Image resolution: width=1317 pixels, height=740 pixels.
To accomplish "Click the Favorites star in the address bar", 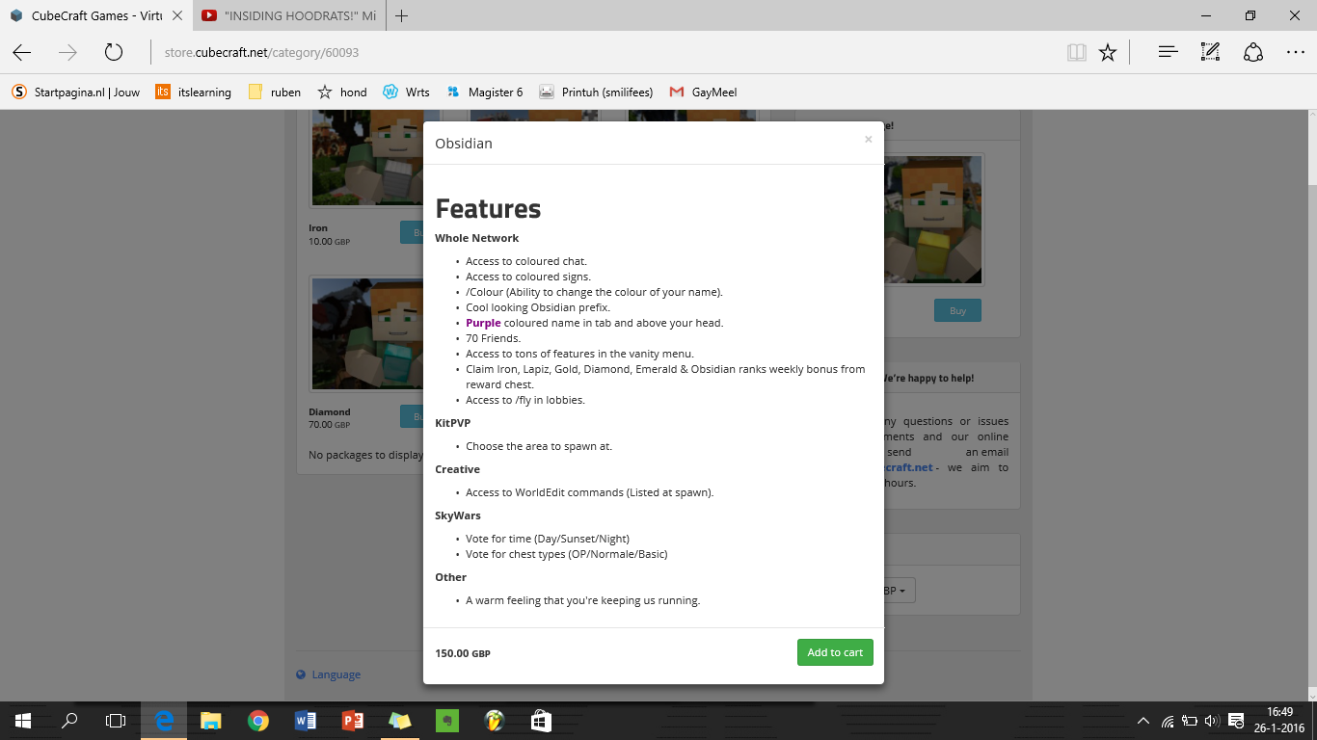I will [1108, 52].
